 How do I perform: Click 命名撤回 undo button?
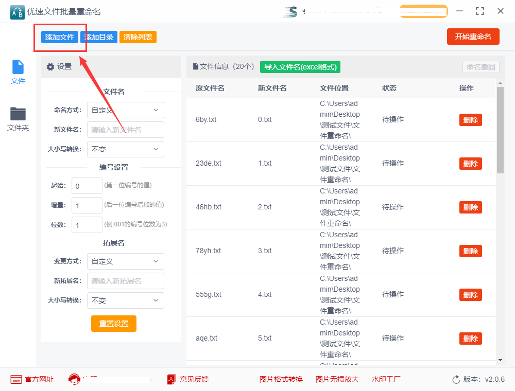coord(481,67)
